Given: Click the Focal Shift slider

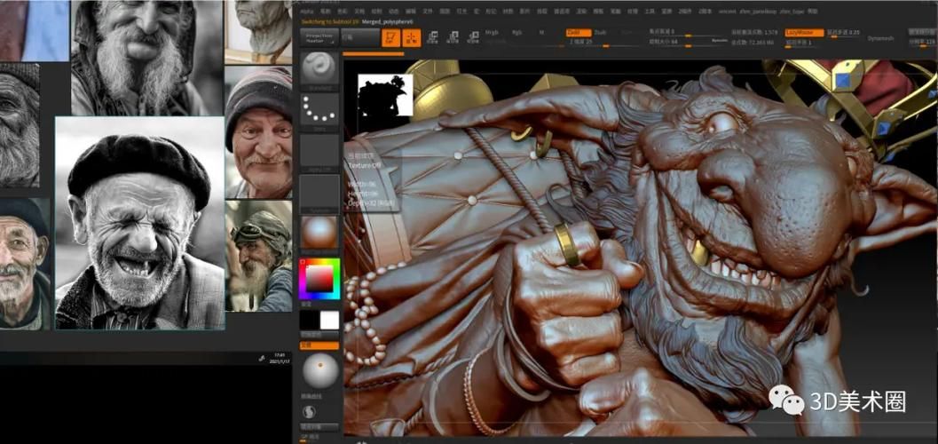Looking at the screenshot, I should [x=686, y=32].
